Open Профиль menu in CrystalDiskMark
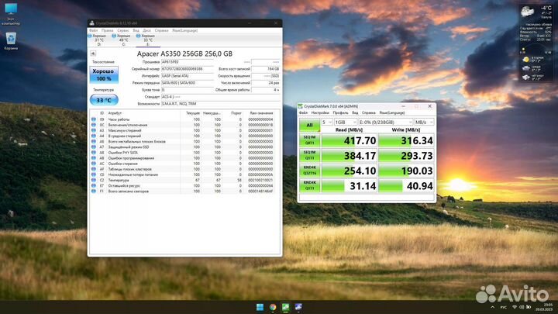This screenshot has width=558, height=314. [x=340, y=113]
